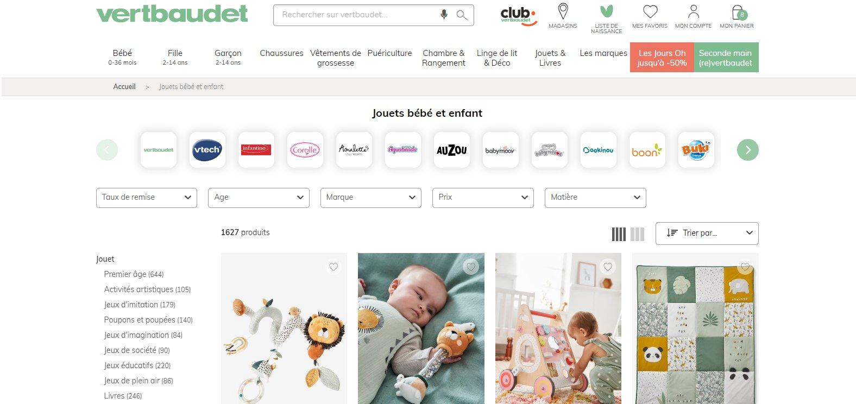Open the Puériculture menu

click(x=389, y=53)
